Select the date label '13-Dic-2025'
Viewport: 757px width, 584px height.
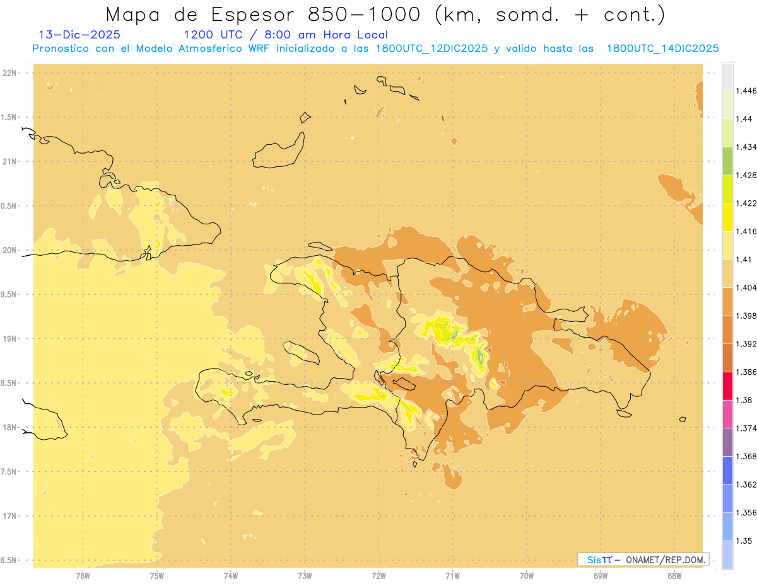tap(79, 35)
